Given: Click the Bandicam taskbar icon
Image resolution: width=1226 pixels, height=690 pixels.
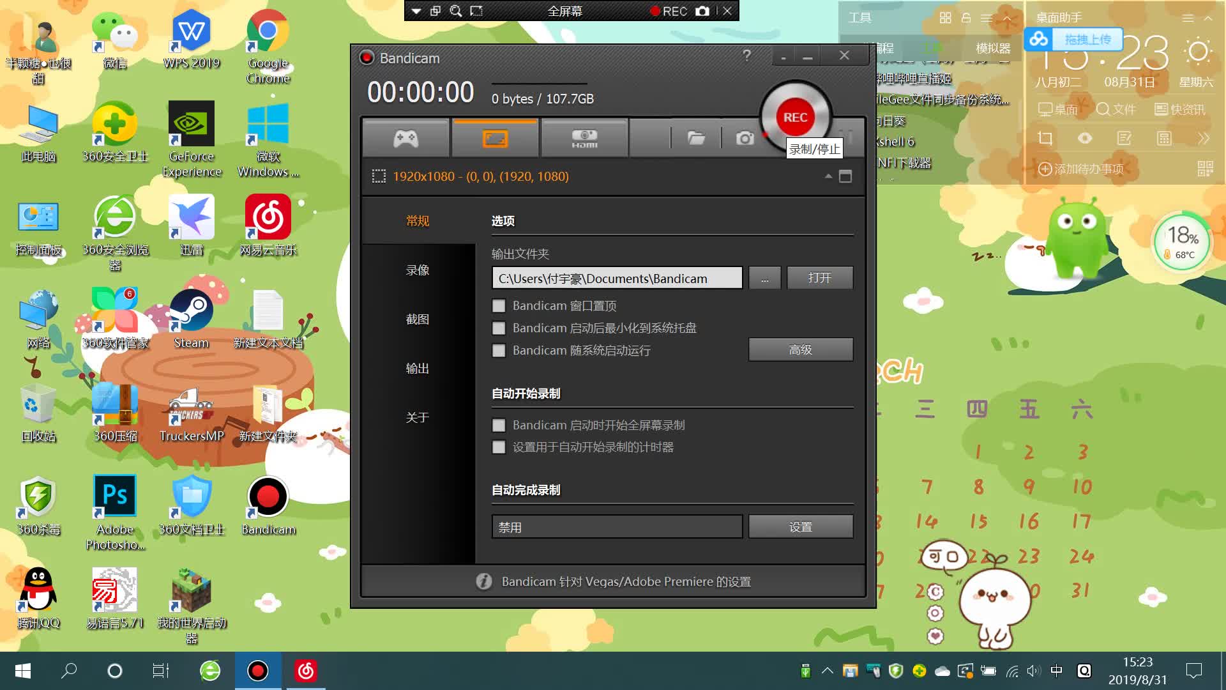Looking at the screenshot, I should tap(258, 671).
